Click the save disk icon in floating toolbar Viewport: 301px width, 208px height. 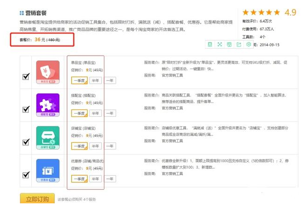click(229, 44)
